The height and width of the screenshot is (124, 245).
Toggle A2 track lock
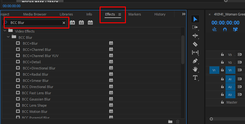222,86
